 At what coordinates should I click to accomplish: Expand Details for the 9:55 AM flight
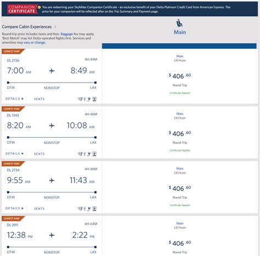15,208
